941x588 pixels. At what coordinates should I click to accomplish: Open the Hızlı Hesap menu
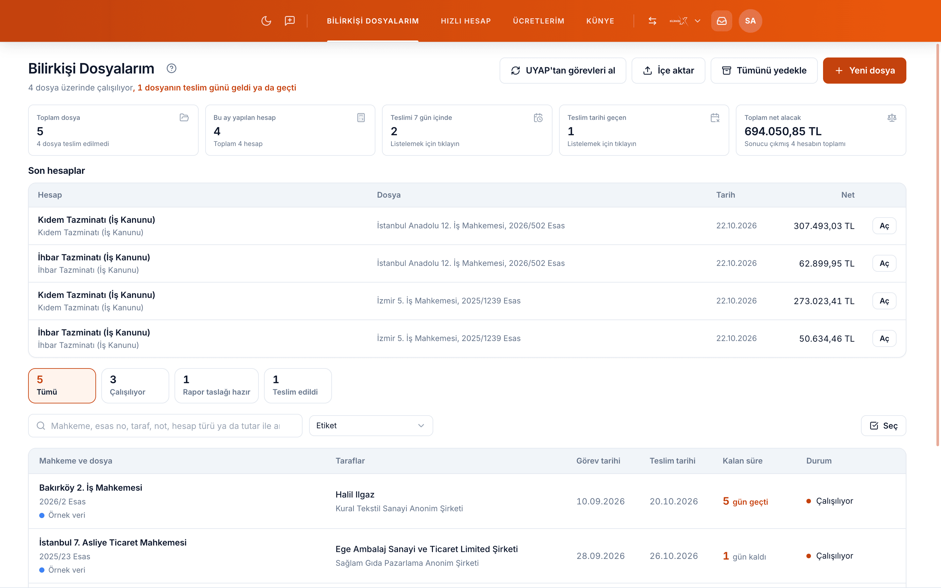[466, 21]
